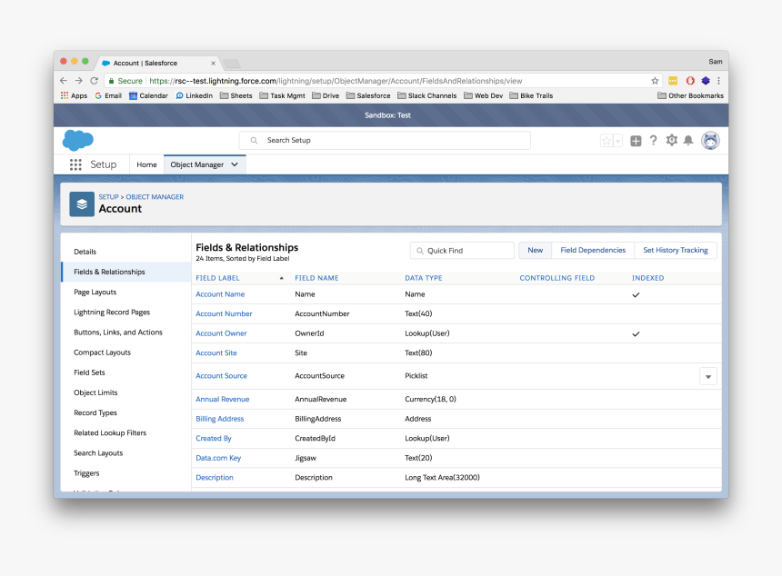Open the favorites list dropdown arrow
782x576 pixels.
(618, 141)
